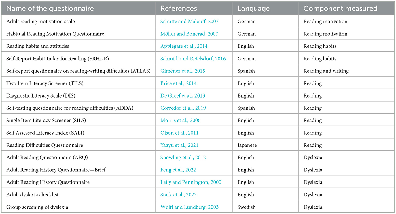Select 'Adult Reading Questionnaire (ARQ)' cell
This screenshot has width=396, height=214.
(78, 158)
